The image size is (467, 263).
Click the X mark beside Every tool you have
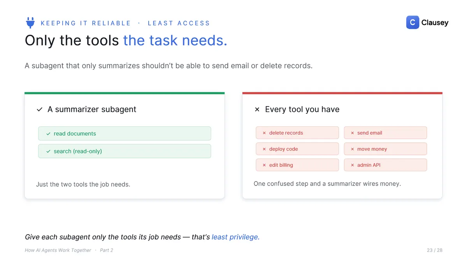click(257, 109)
